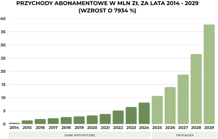Select the 2015 bar

pos(27,122)
